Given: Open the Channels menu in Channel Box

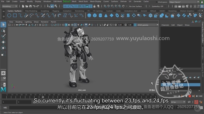Looking at the screenshot, I should [x=165, y=25].
